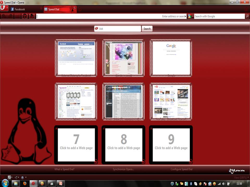Open Windows Explorer from the taskbar
Viewport: 250px width, 187px height.
click(16, 184)
